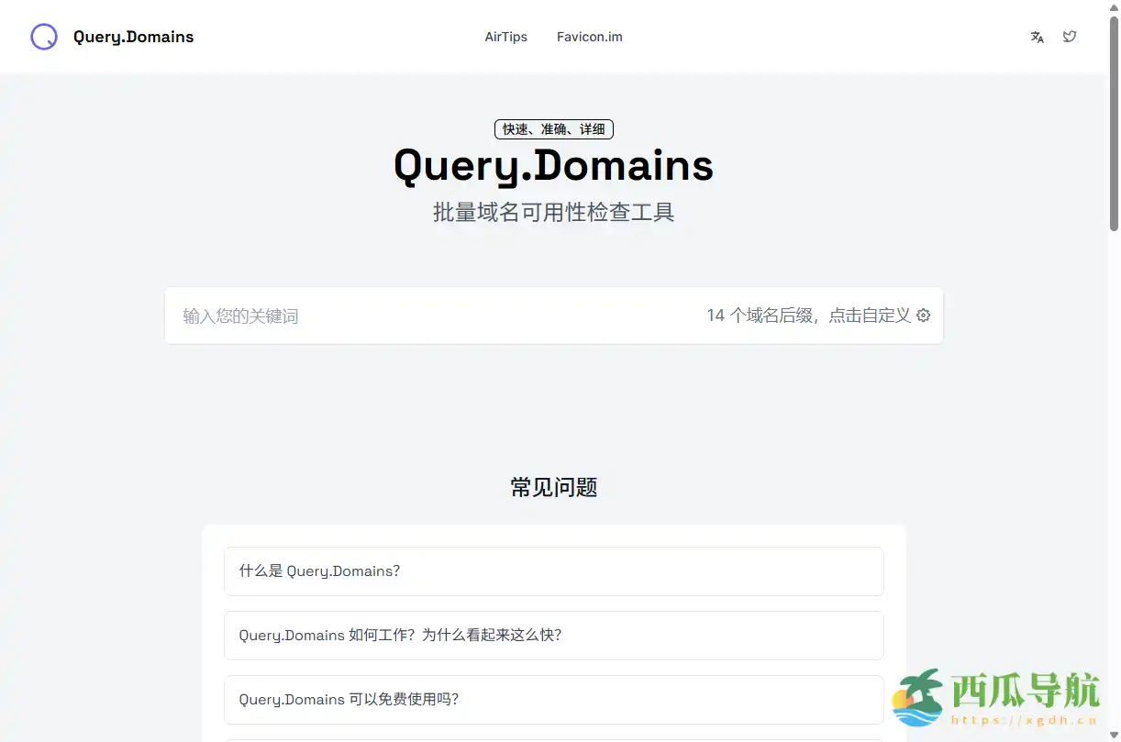Open Twitter via the header bird icon
The image size is (1121, 742).
(x=1070, y=37)
